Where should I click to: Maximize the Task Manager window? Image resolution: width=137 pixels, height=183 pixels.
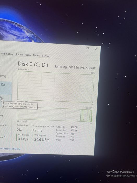[x=87, y=48]
